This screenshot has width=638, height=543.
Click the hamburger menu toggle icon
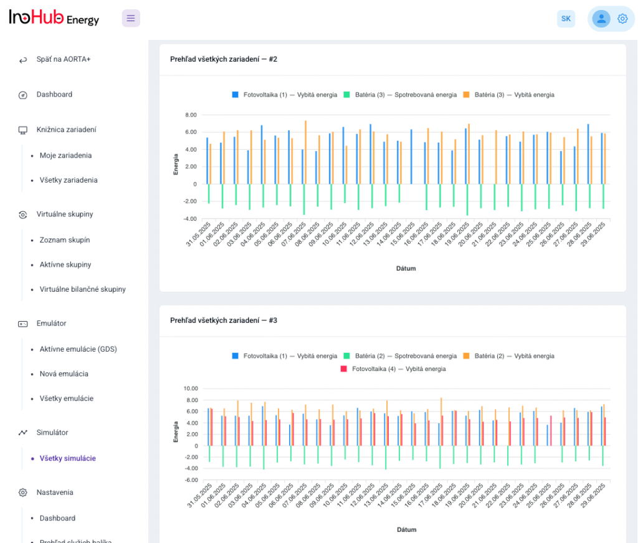point(131,18)
